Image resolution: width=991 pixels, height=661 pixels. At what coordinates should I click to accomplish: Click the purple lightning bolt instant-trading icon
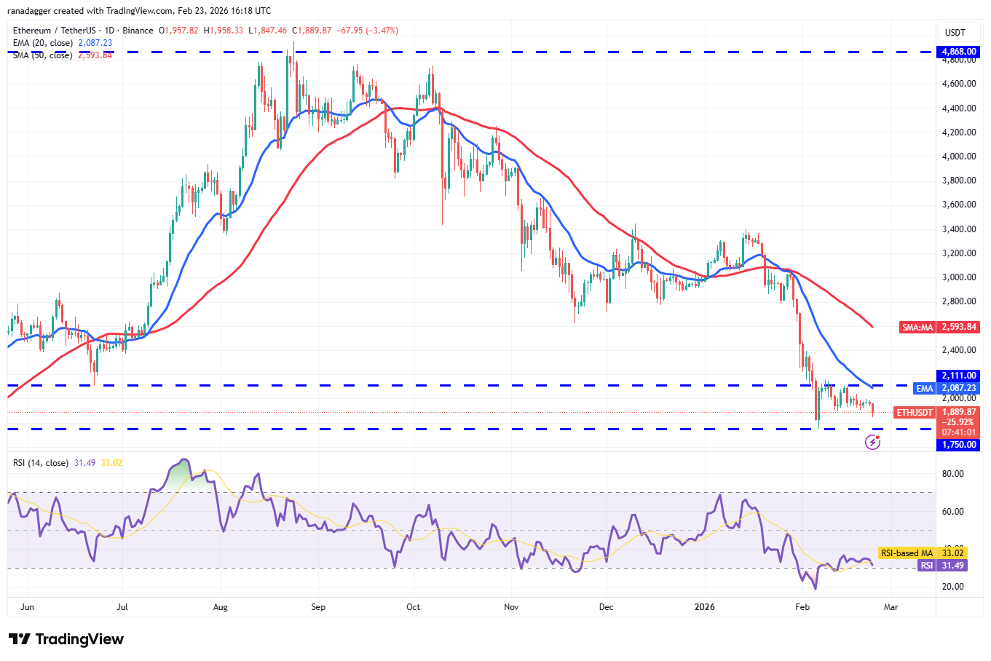pos(872,440)
